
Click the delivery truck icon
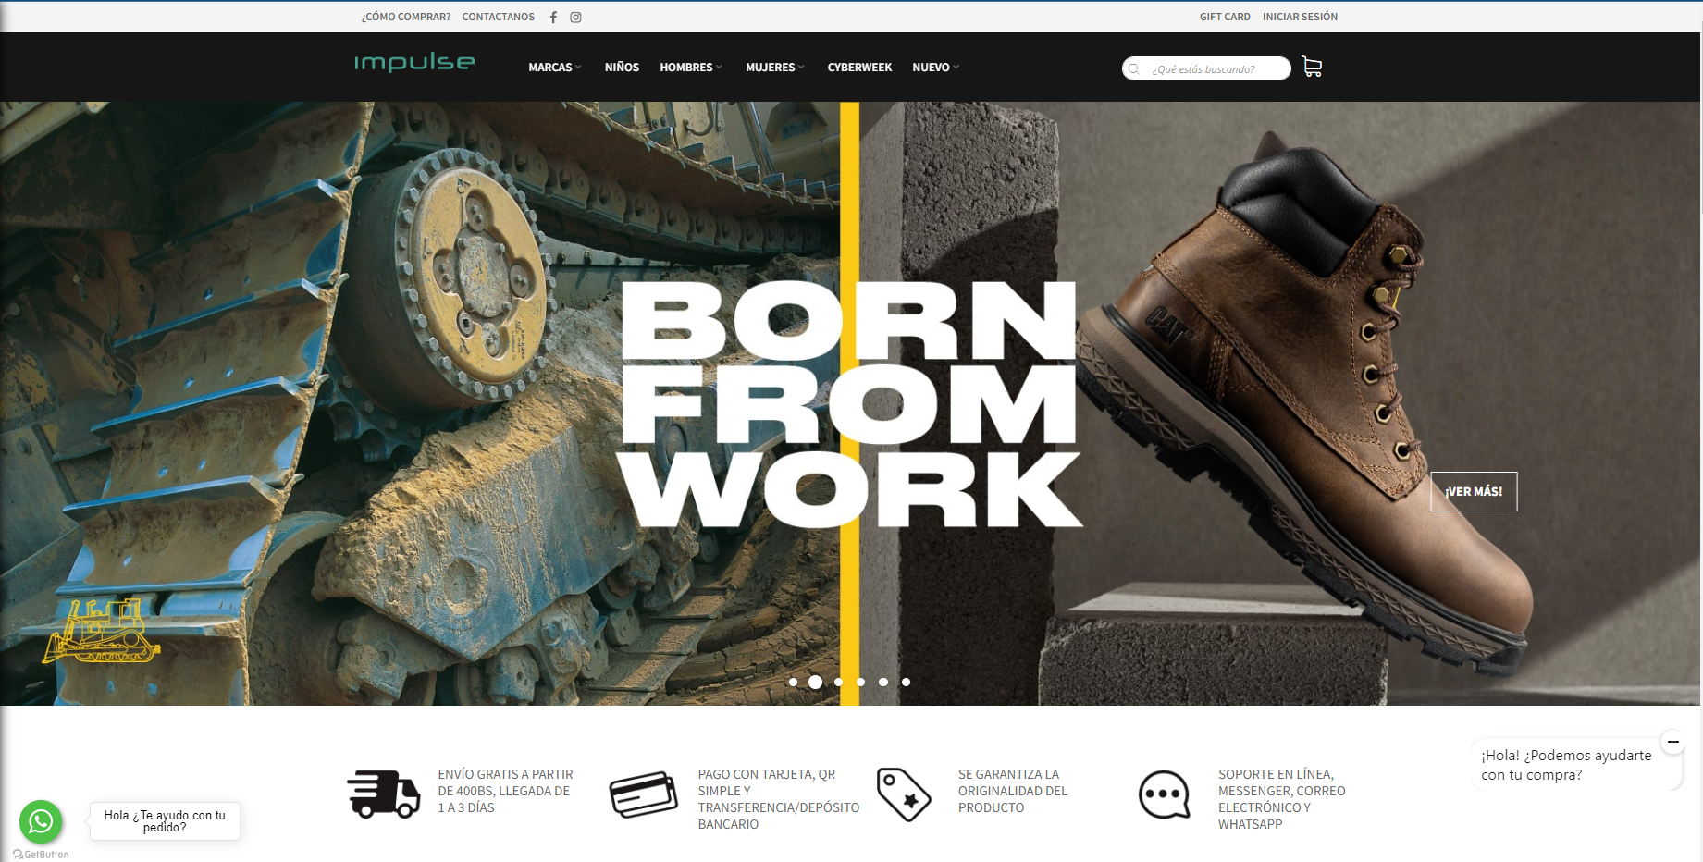tap(384, 794)
